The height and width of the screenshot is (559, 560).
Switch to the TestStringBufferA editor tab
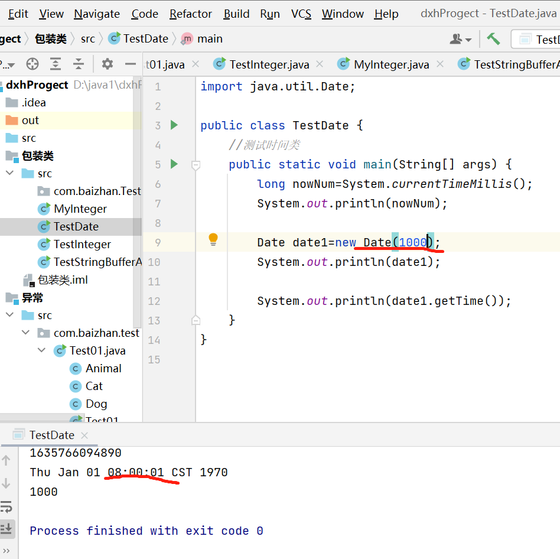509,64
